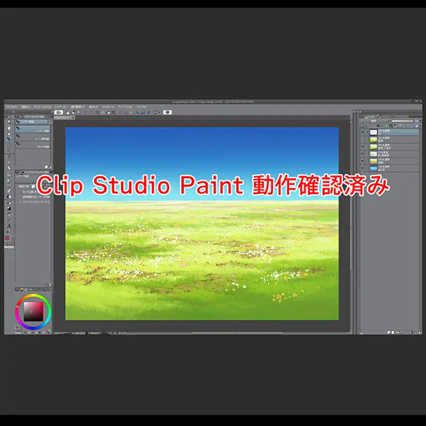
Task: Click the Clear layer sun-shaped icon
Action: pos(98,112)
